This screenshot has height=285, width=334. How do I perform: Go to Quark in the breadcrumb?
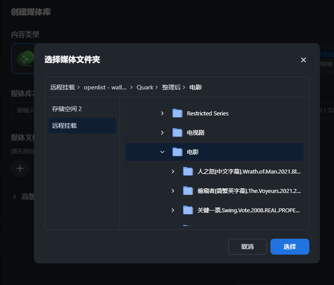click(145, 87)
